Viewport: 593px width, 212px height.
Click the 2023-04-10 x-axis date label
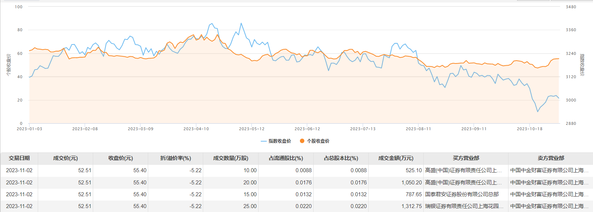pos(196,129)
